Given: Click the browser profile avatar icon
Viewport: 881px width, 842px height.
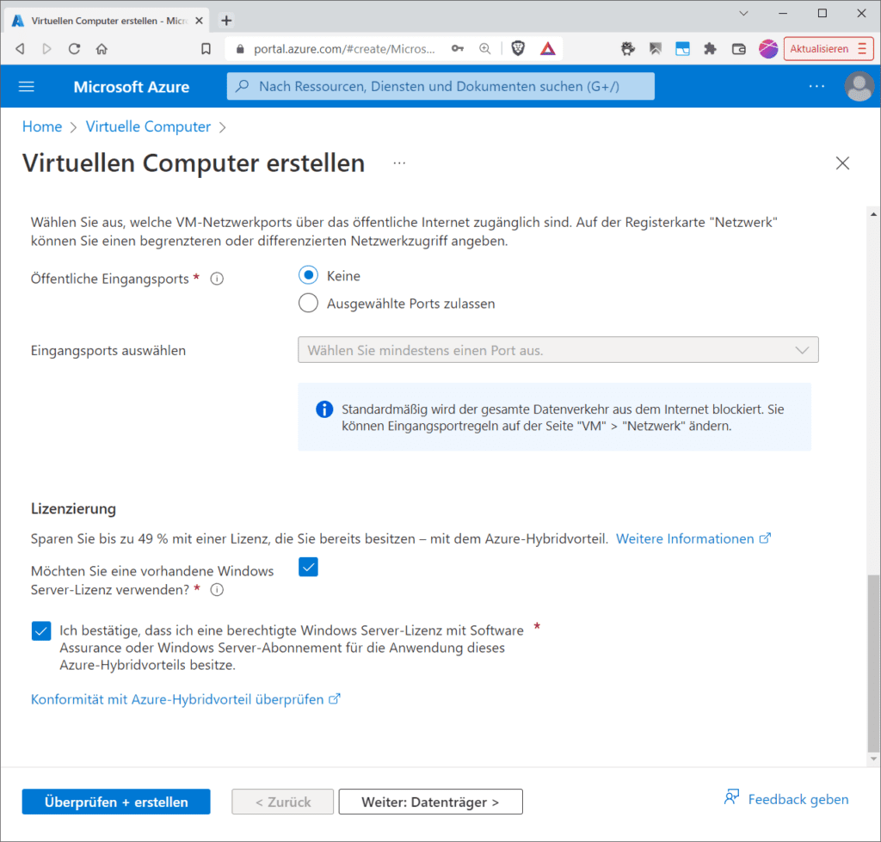Looking at the screenshot, I should 768,49.
